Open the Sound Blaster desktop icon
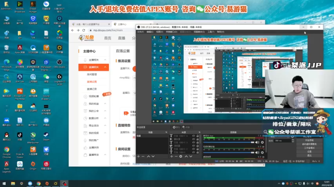This screenshot has height=187, width=334. [46, 94]
